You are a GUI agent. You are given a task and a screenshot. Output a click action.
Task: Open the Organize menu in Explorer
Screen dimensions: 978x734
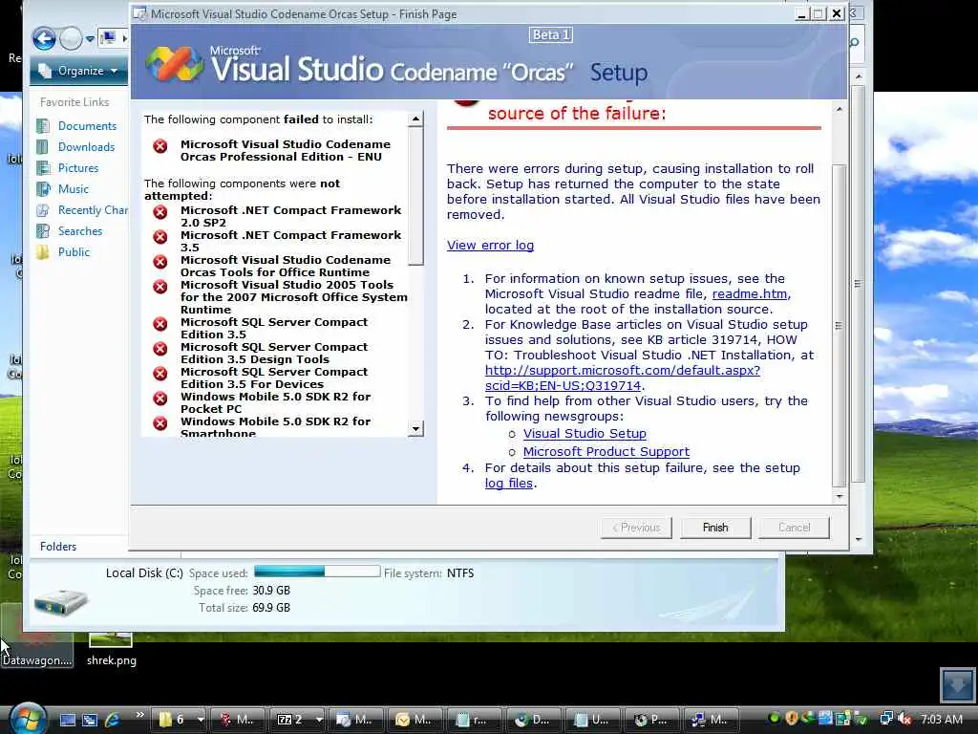tap(78, 71)
